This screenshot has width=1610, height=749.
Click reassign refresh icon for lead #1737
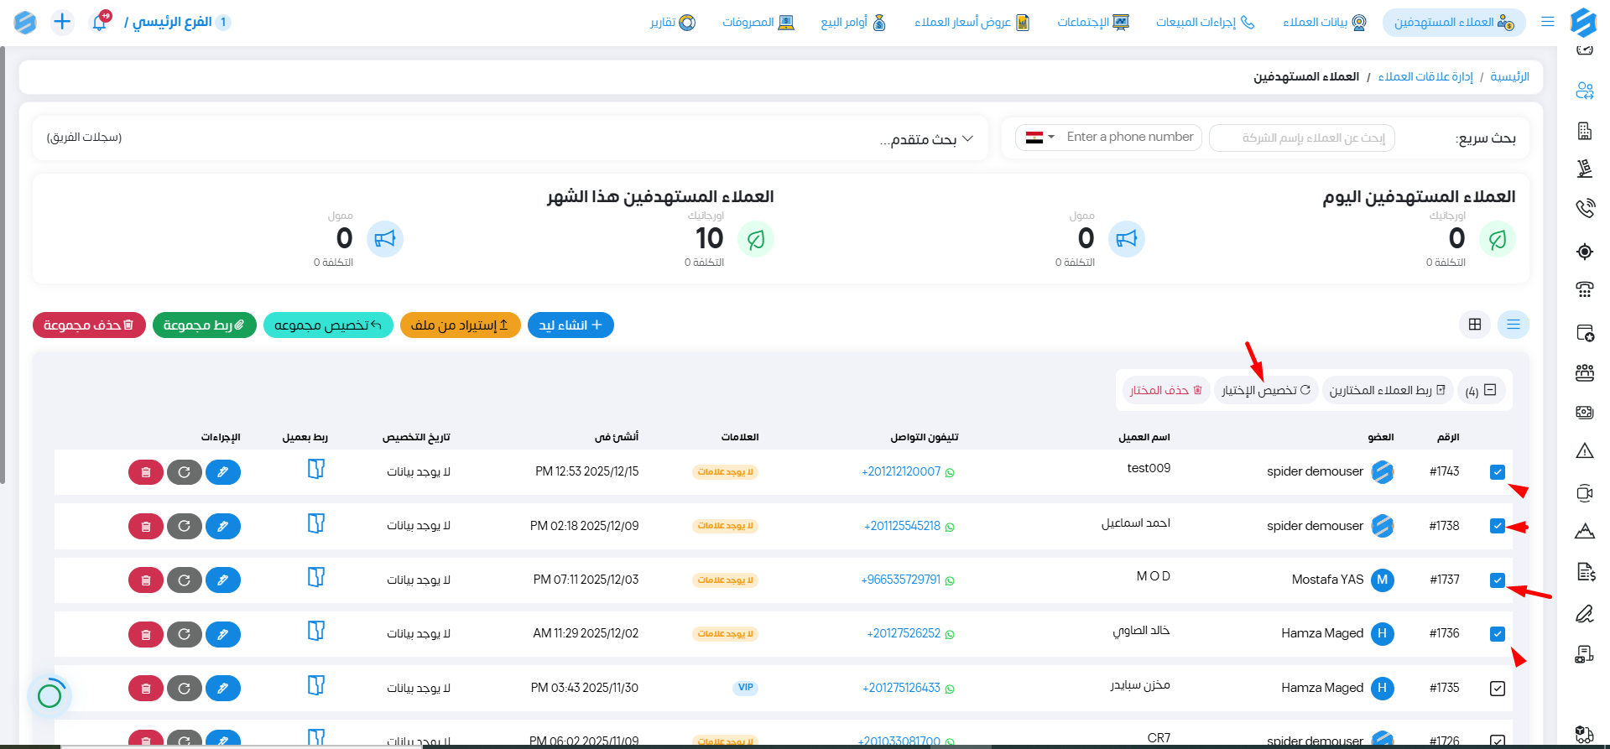[x=184, y=580]
